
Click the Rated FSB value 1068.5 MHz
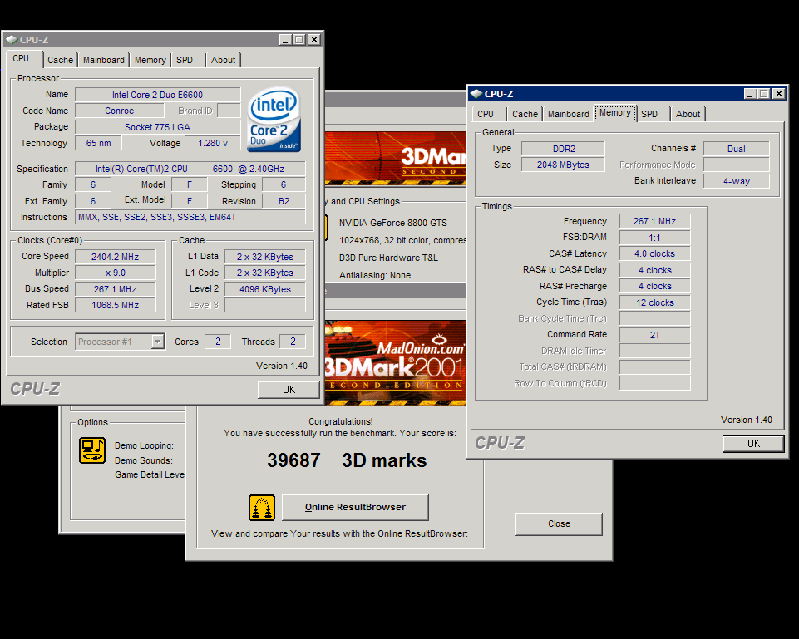coord(116,305)
